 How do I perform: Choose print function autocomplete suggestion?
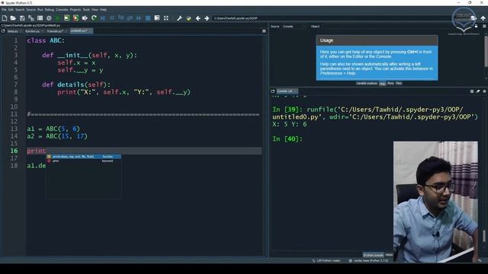84,157
